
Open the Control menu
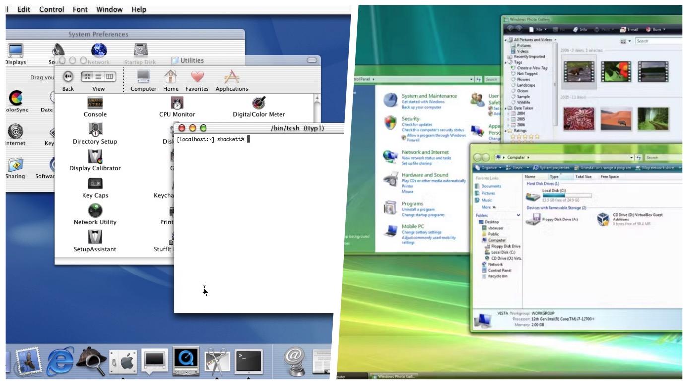point(52,9)
